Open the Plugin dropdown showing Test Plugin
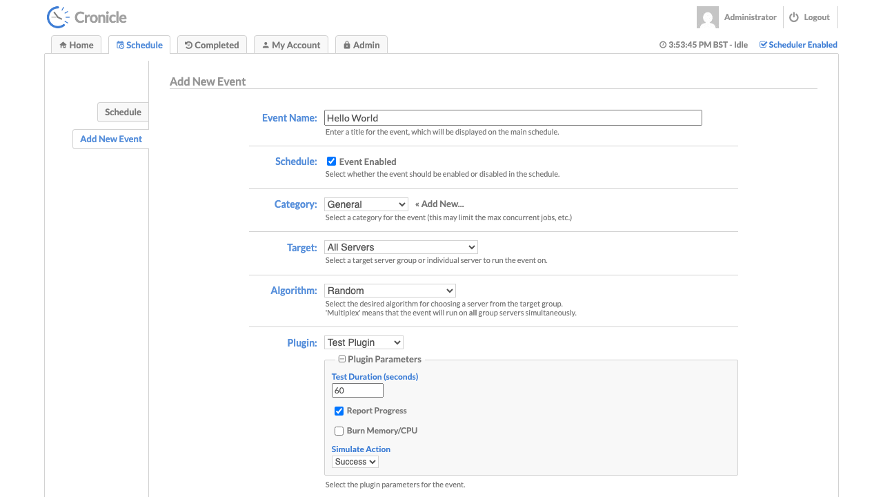 (364, 342)
